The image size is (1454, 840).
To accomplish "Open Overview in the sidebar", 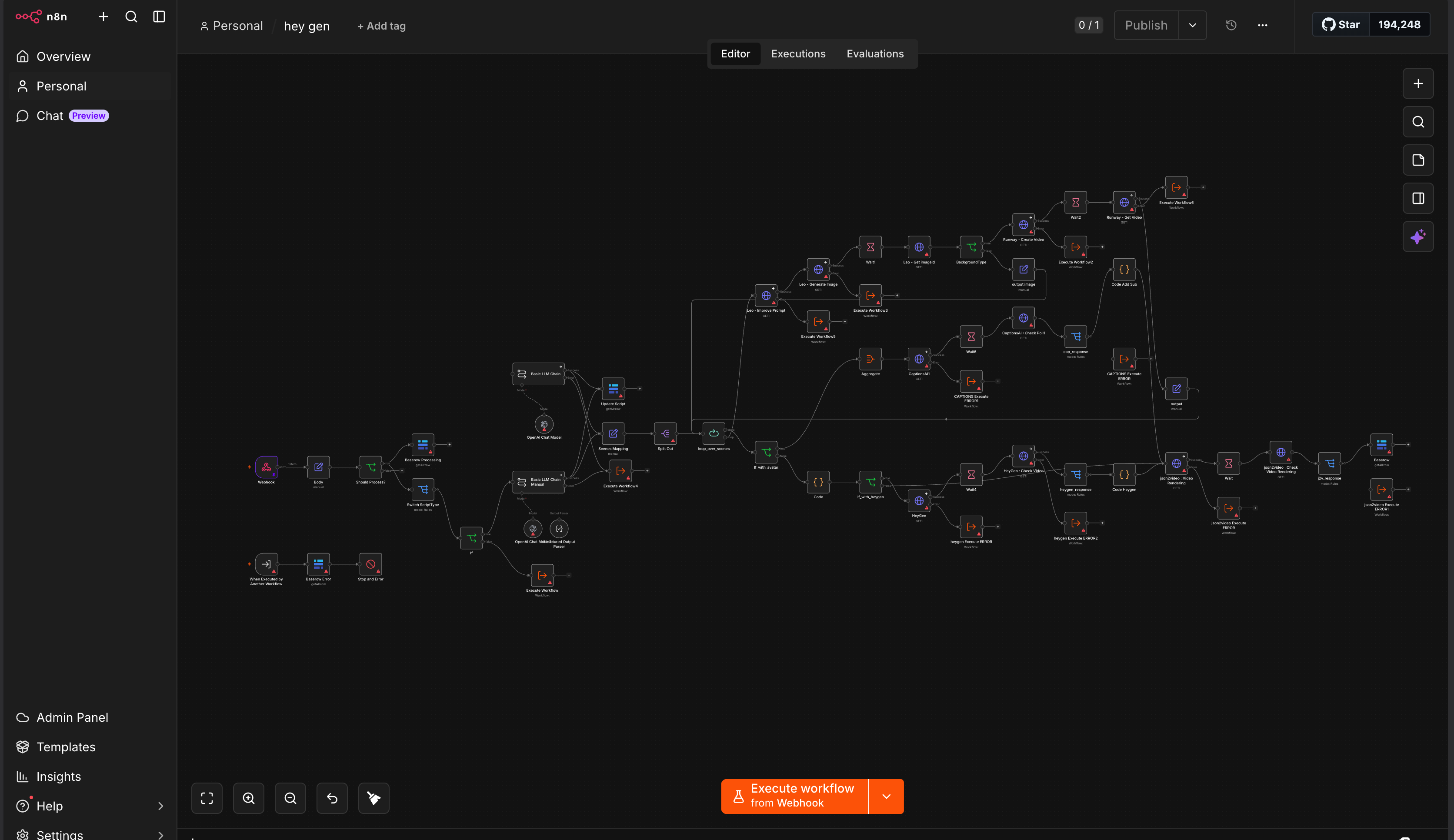I will click(x=90, y=57).
